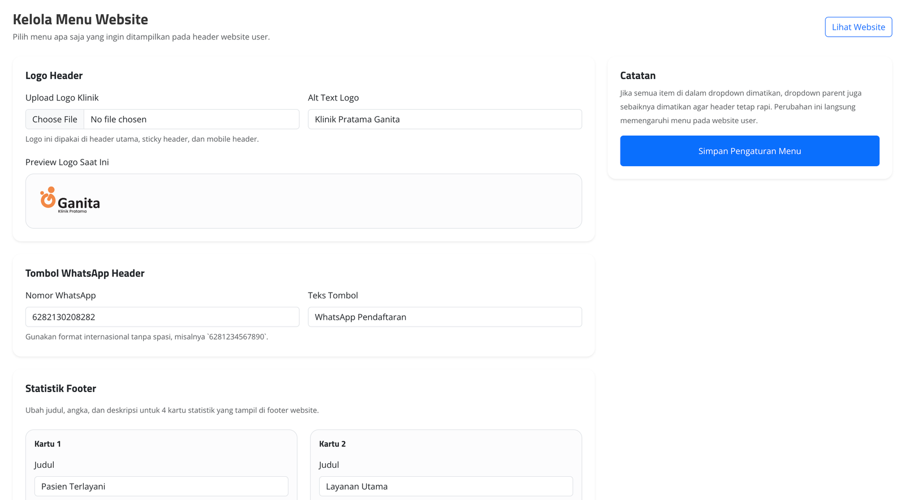Screen dimensions: 905x500
Task: Click the 'Gunakan format internasional' hint text
Action: coord(147,337)
